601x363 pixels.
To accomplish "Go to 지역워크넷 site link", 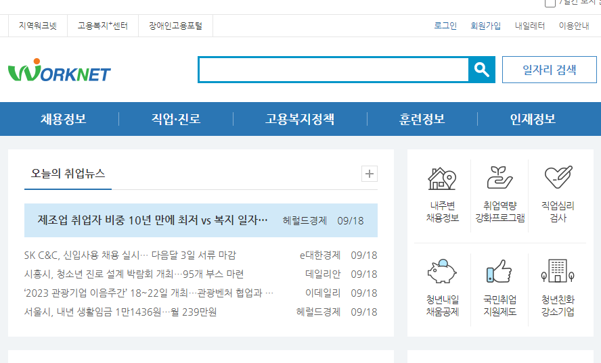I will tap(38, 26).
